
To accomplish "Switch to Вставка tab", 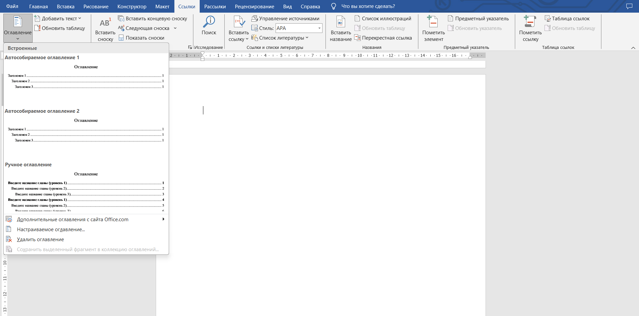I will click(66, 6).
